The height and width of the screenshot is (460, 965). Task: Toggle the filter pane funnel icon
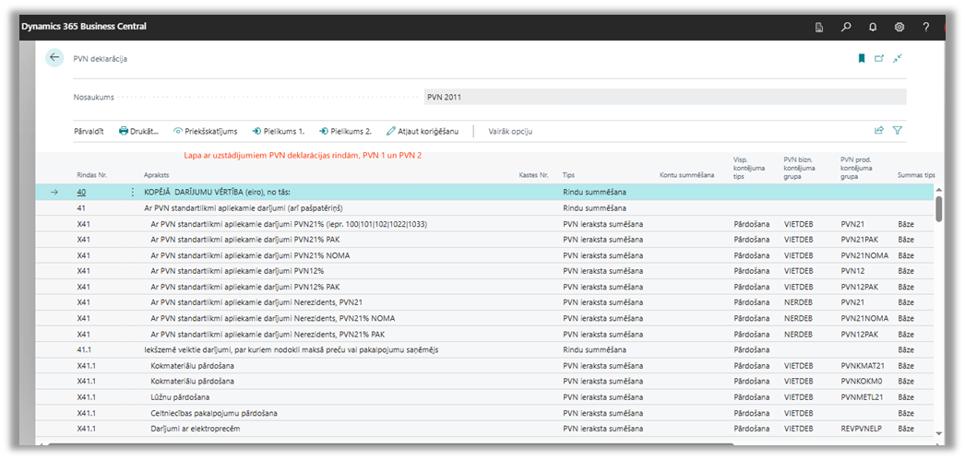[x=898, y=131]
